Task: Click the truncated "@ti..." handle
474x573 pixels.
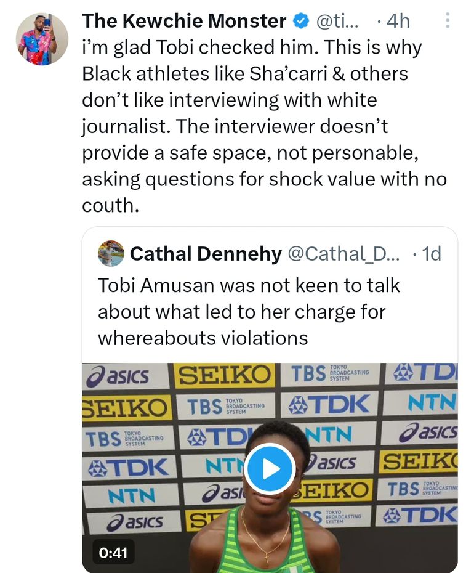Action: coord(336,22)
